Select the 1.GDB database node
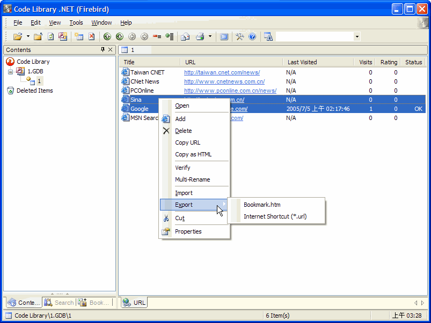This screenshot has width=431, height=323. tap(35, 71)
